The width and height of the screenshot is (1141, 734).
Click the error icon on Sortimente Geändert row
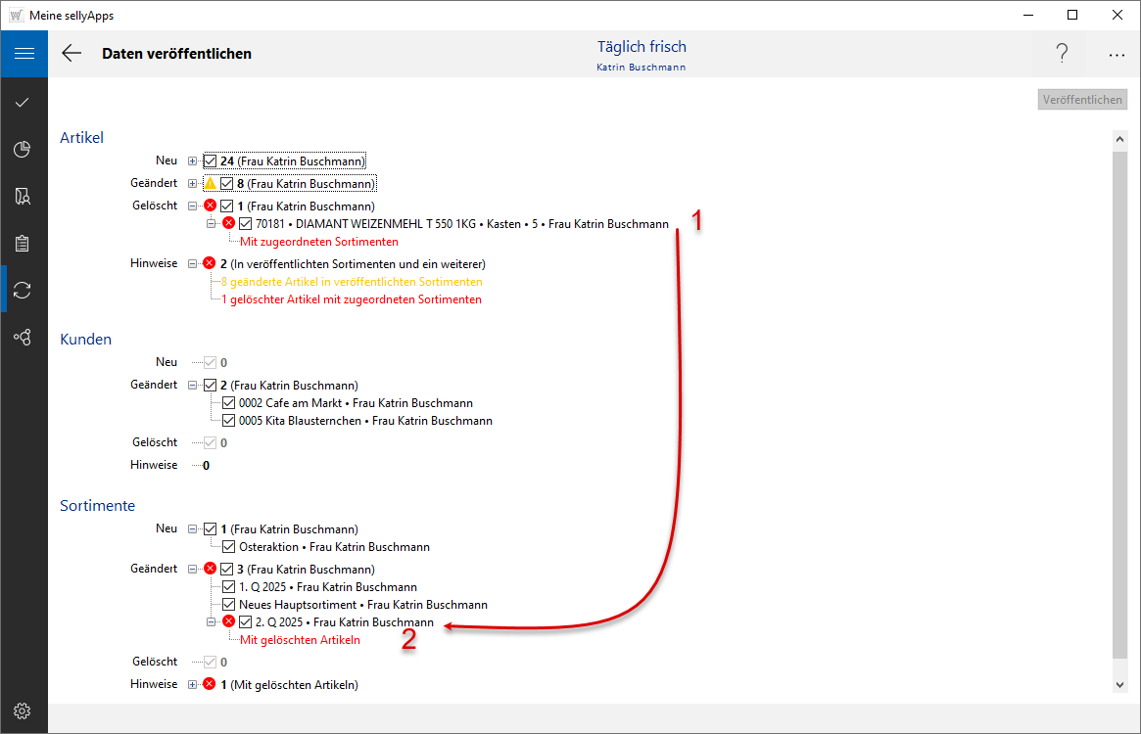point(211,569)
